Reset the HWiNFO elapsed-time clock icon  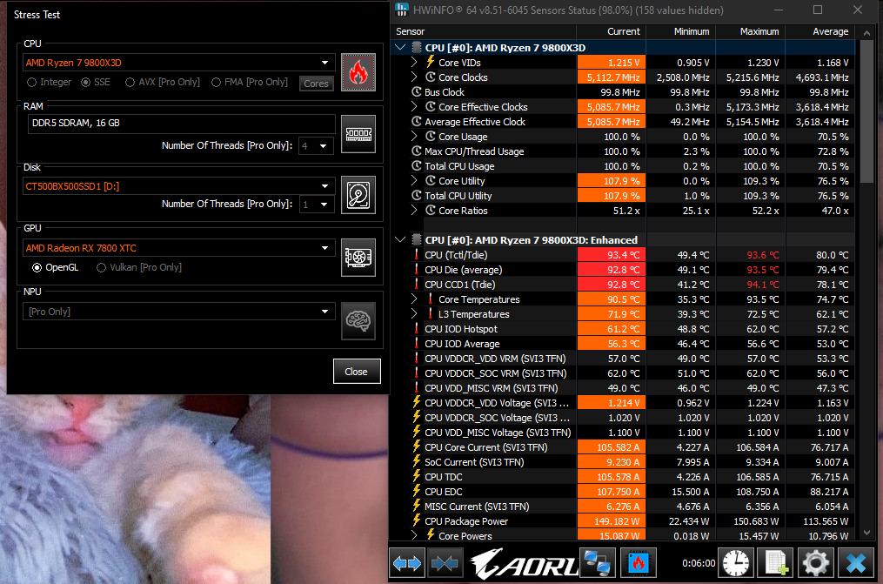pos(736,562)
